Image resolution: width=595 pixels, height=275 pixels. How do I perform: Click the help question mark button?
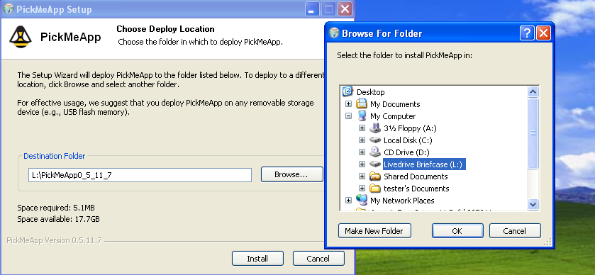click(527, 33)
